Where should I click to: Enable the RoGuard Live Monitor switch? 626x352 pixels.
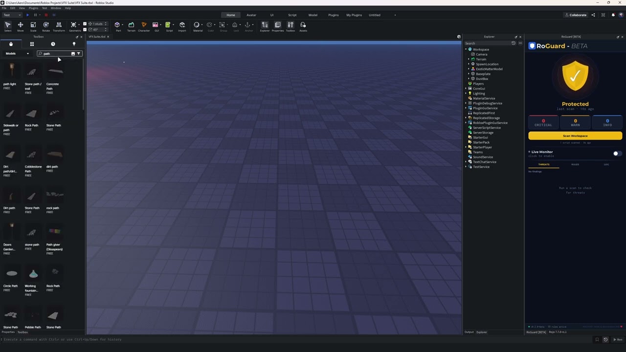pyautogui.click(x=617, y=154)
